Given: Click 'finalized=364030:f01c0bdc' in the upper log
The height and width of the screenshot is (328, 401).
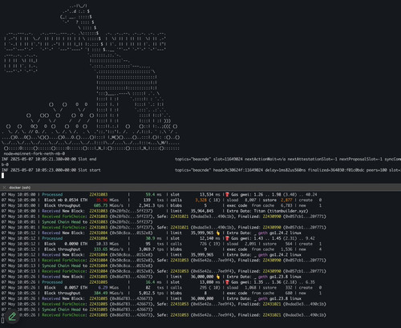Looking at the screenshot, I should tap(336, 170).
